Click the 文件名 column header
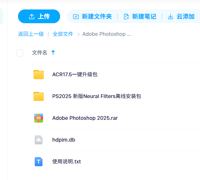The height and width of the screenshot is (180, 200). point(39,53)
